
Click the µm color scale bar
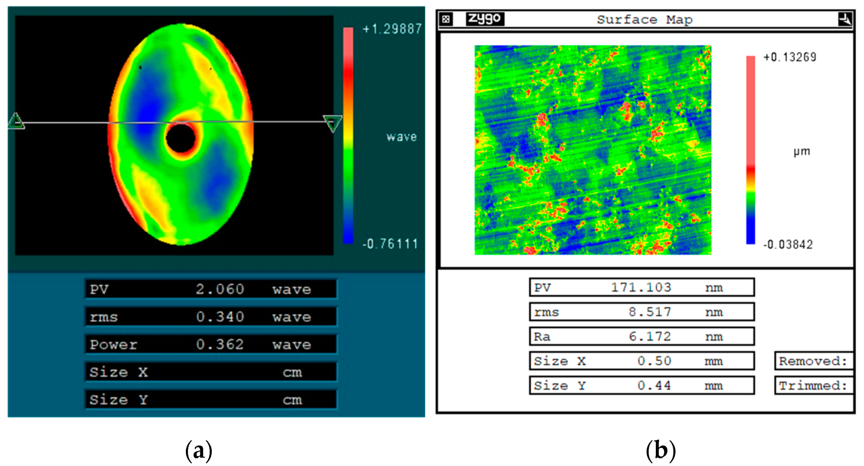pos(751,150)
